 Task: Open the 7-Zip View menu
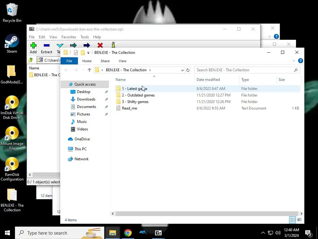53,37
